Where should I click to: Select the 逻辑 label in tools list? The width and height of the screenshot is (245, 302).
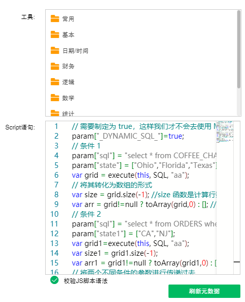click(x=68, y=82)
